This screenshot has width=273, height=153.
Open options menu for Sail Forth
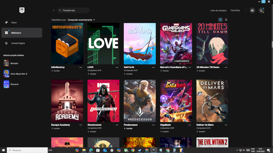click(153, 67)
